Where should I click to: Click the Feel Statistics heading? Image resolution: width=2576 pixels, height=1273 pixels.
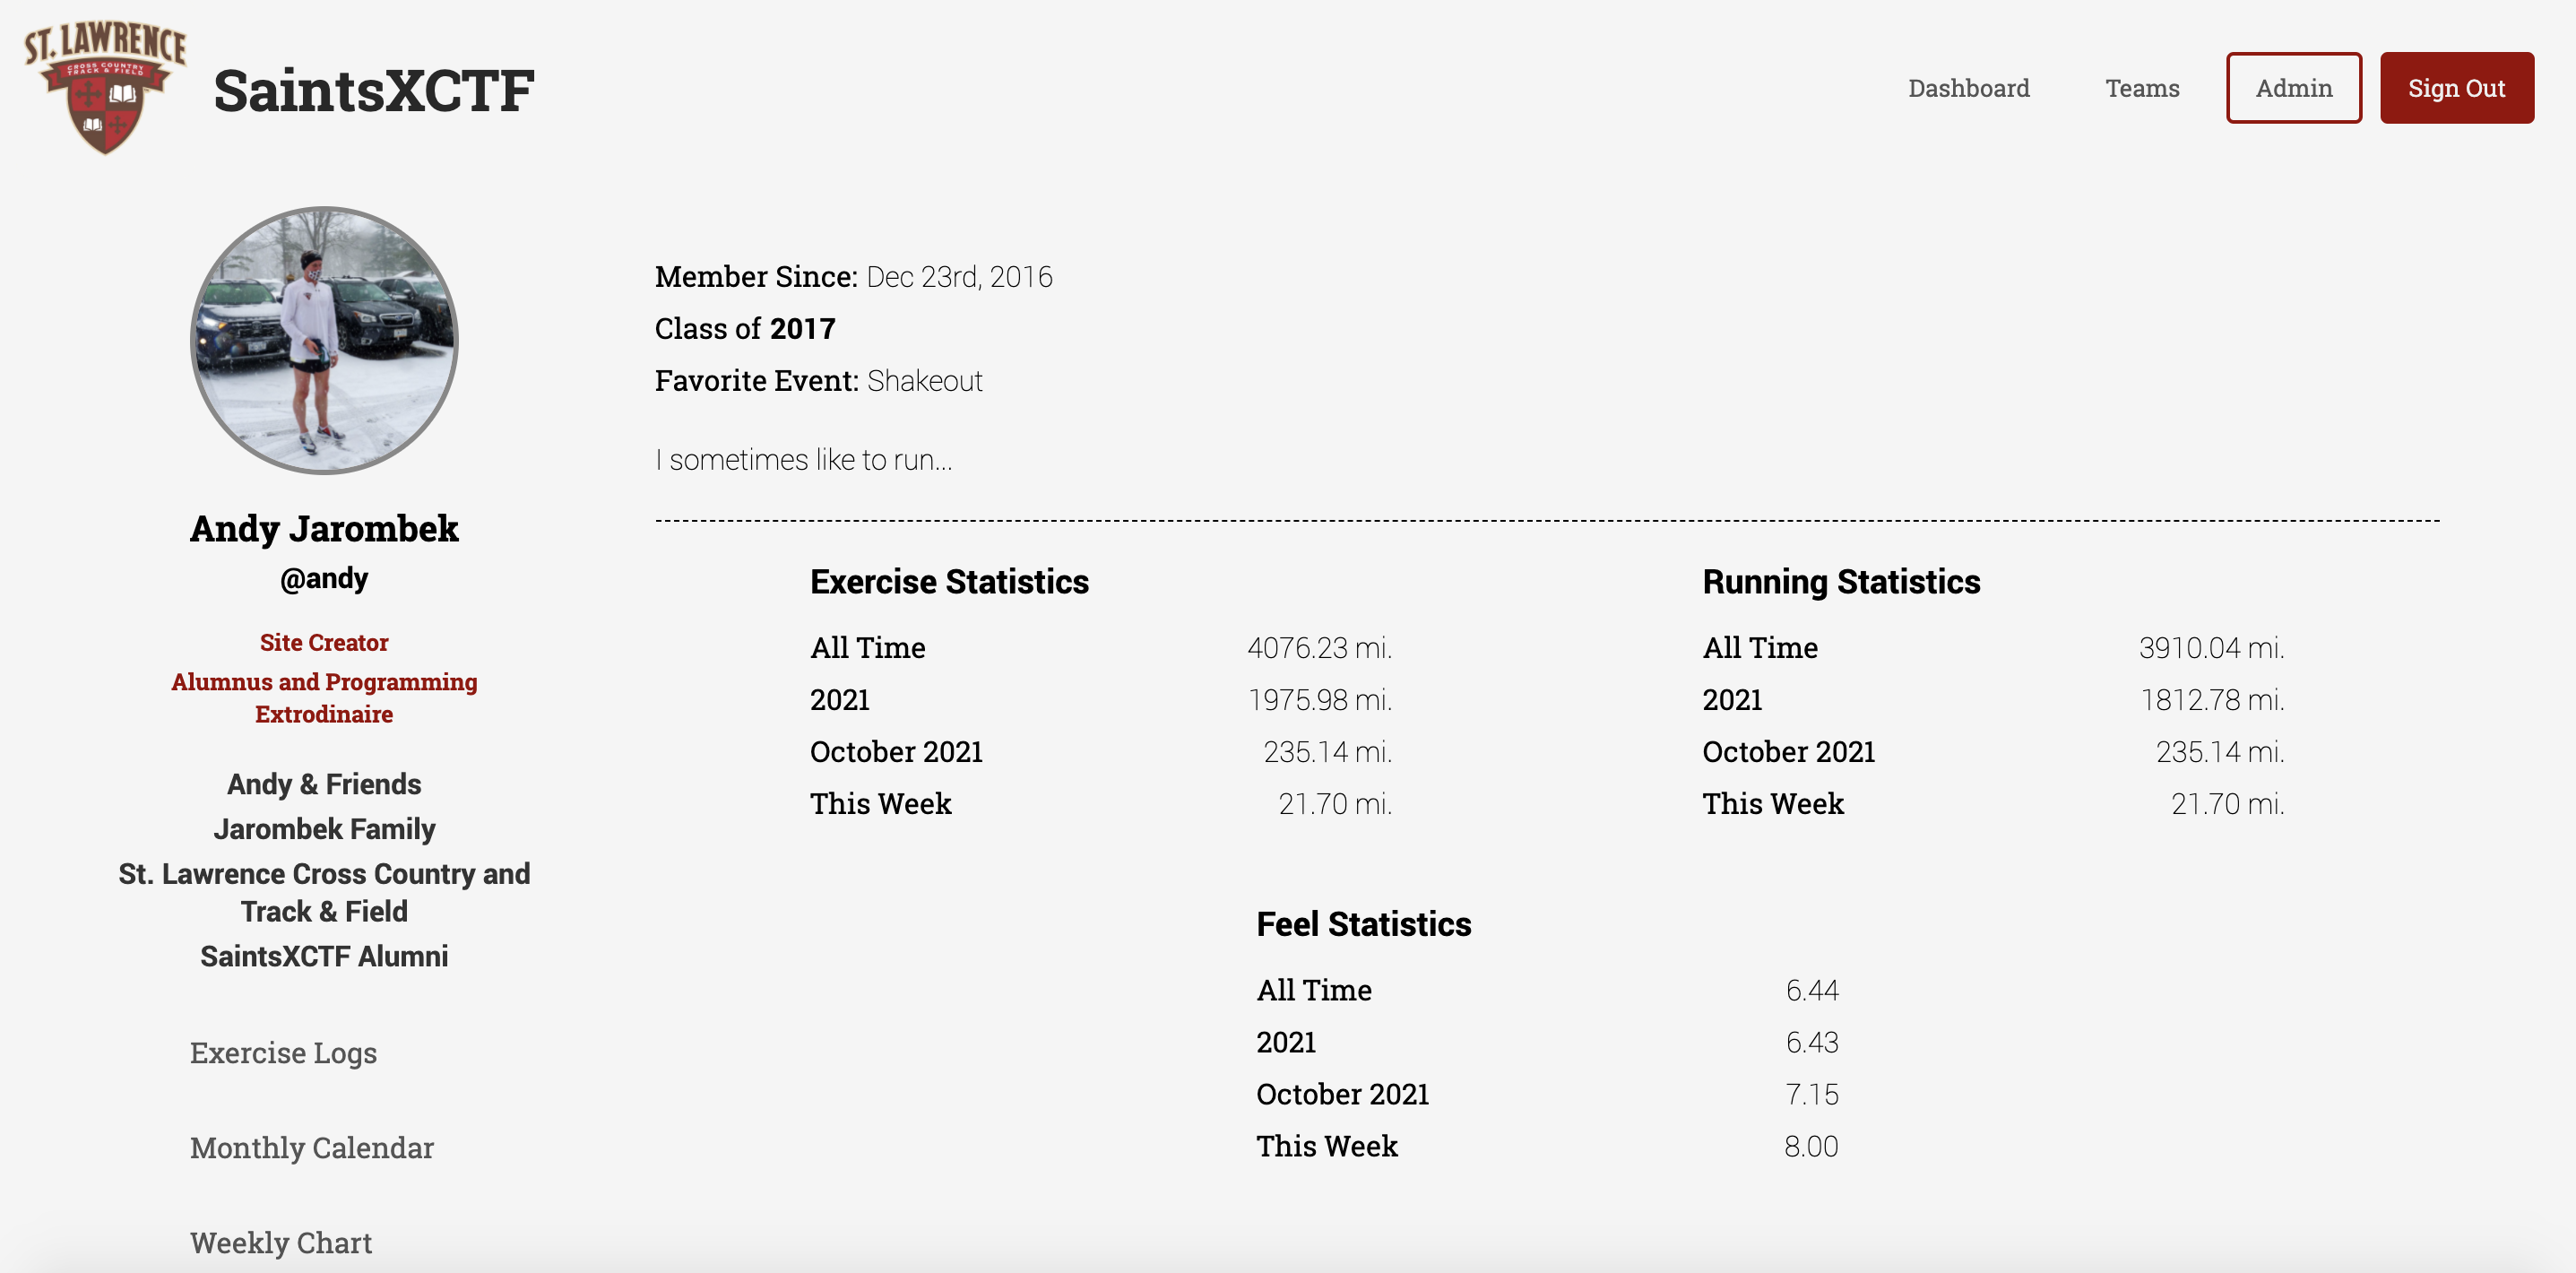[x=1363, y=923]
